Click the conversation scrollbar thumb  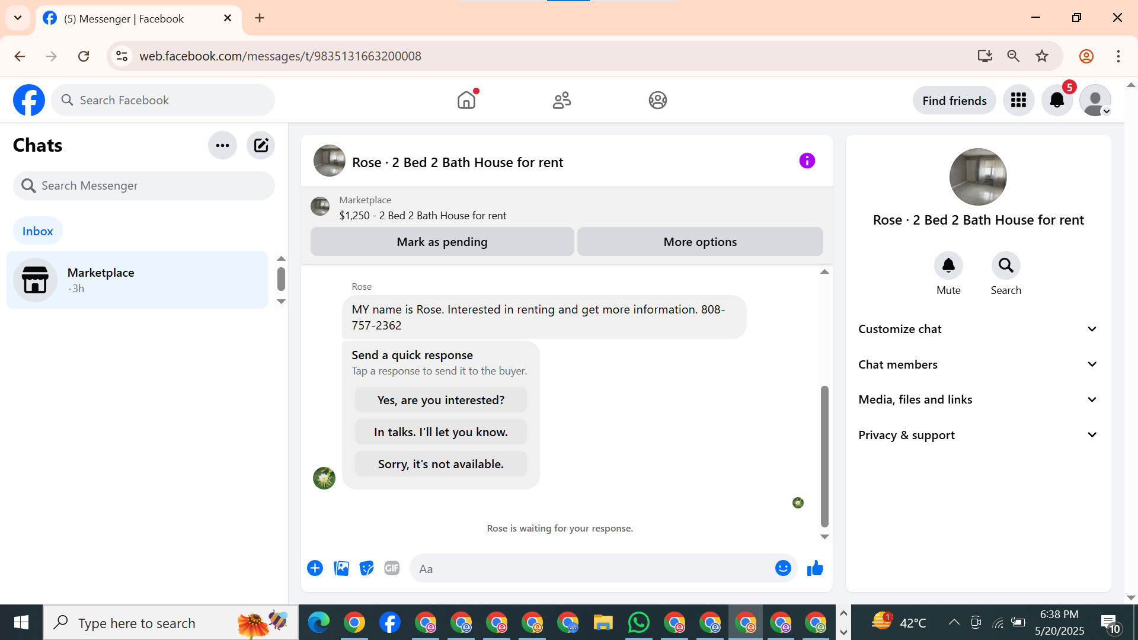coord(824,456)
